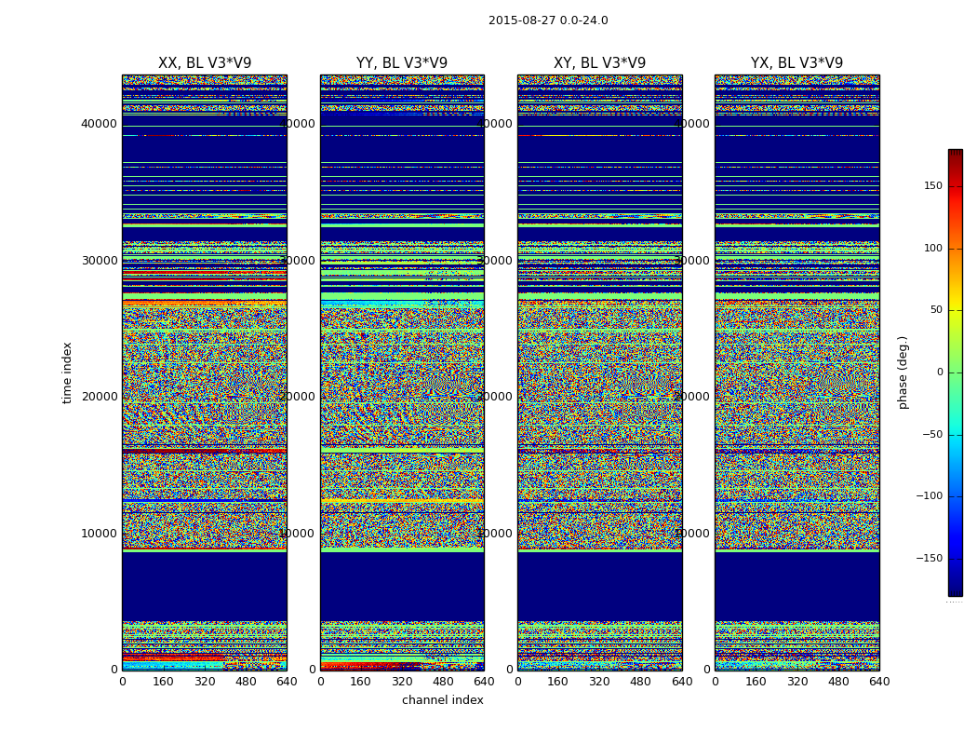
Task: Select the YY, BL V3*V9 subplot title
Action: 402,63
